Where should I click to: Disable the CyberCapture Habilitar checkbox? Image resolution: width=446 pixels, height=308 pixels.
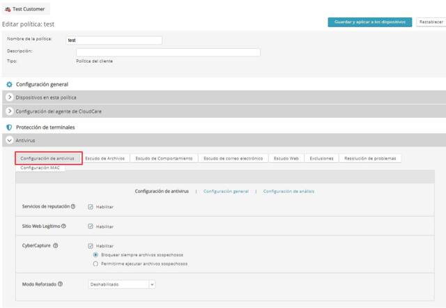[91, 246]
